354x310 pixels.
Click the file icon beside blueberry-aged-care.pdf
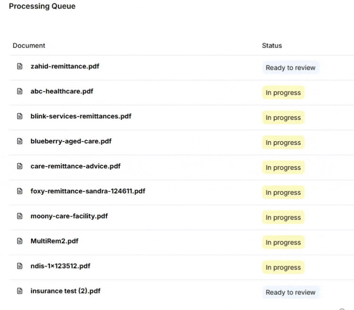[x=20, y=141]
